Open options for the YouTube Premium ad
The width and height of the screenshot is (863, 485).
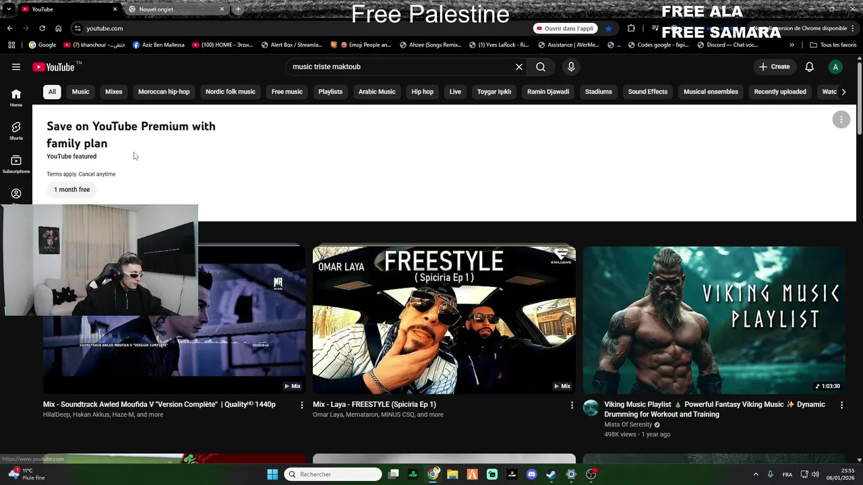coord(841,119)
